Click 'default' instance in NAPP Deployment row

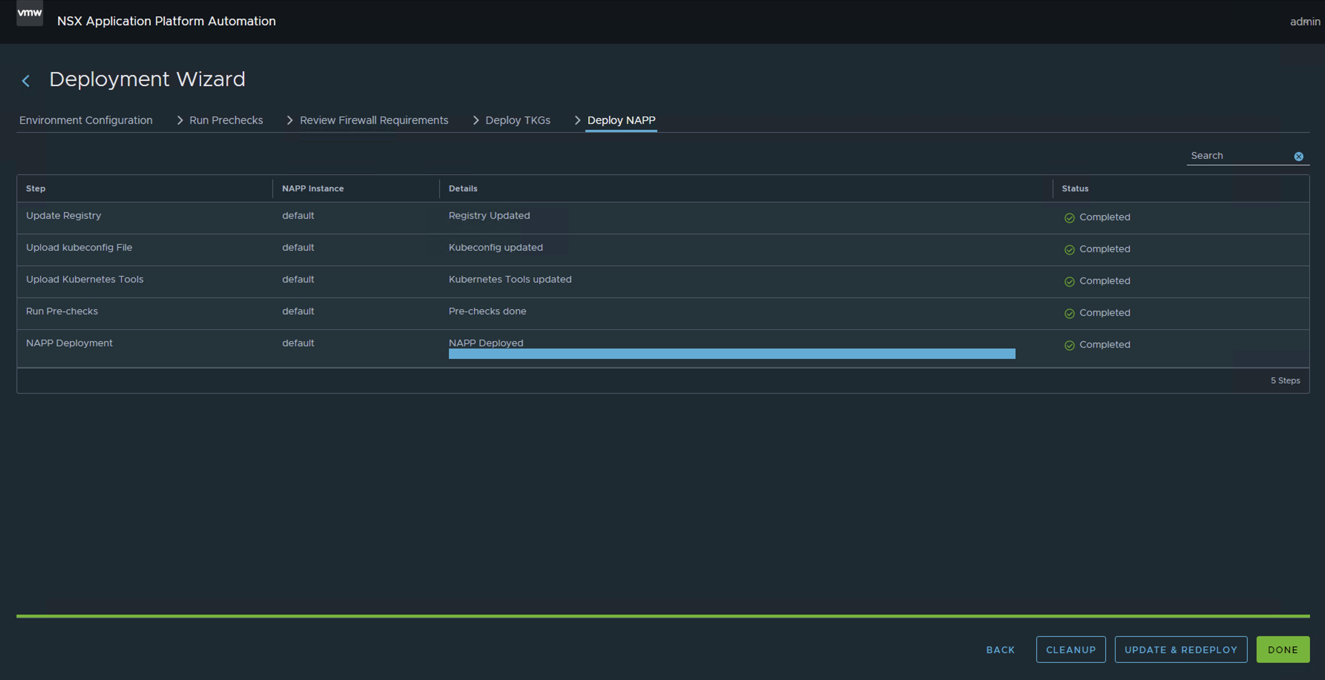coord(298,343)
